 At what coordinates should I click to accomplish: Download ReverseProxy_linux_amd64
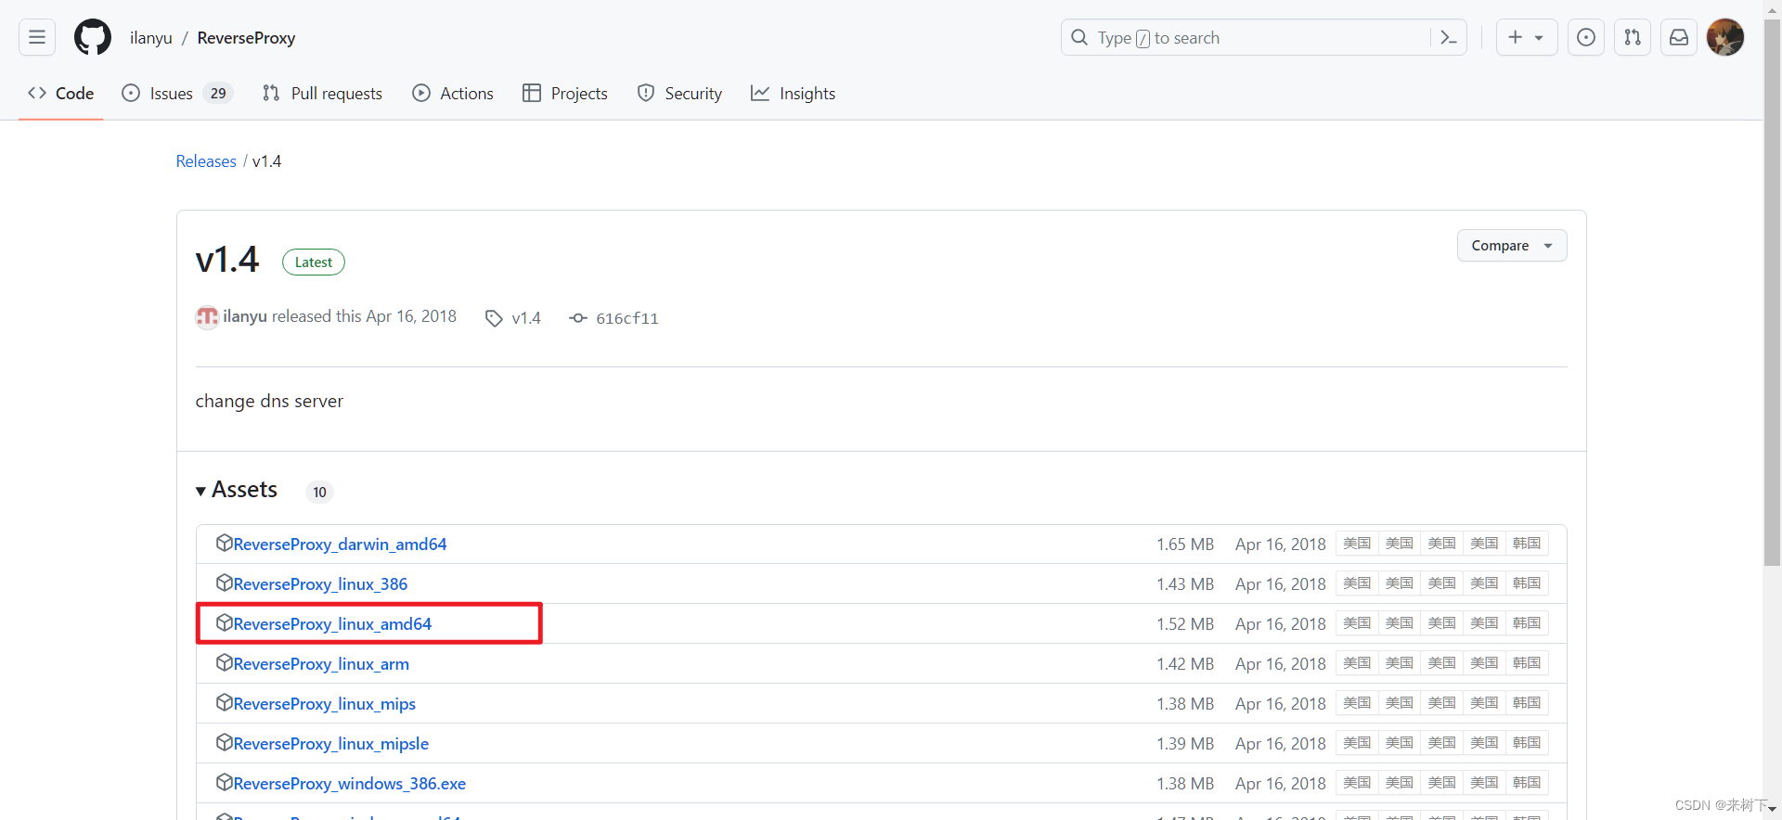pyautogui.click(x=332, y=624)
